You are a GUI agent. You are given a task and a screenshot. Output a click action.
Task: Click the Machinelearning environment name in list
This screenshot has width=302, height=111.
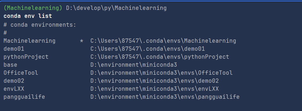coord(29,41)
